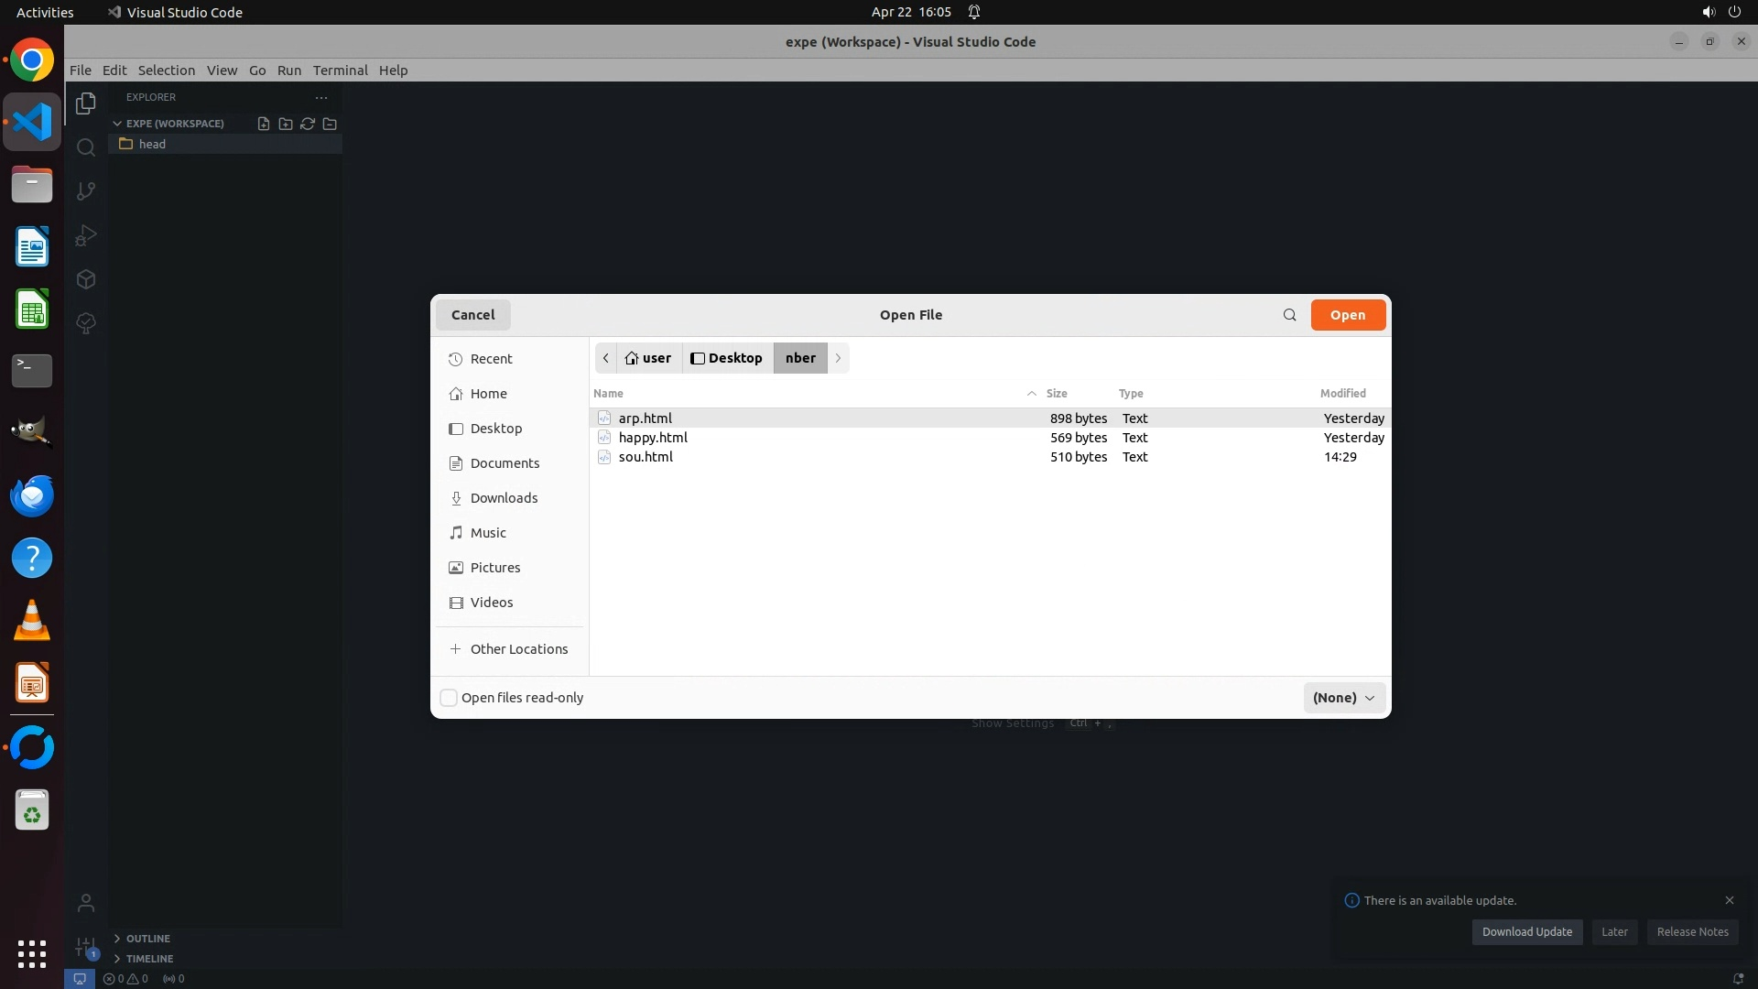
Task: Select the happy.html file
Action: coord(653,438)
